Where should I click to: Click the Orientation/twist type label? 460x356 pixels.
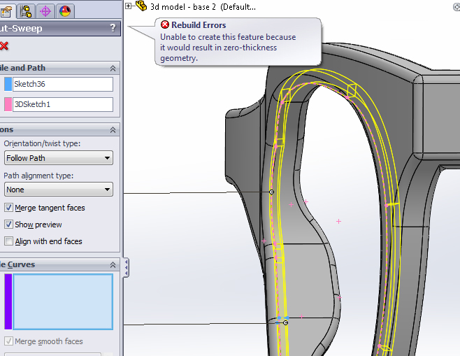point(42,143)
